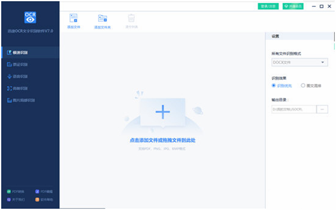Minimize the OCR window
The image size is (336, 210).
point(314,6)
